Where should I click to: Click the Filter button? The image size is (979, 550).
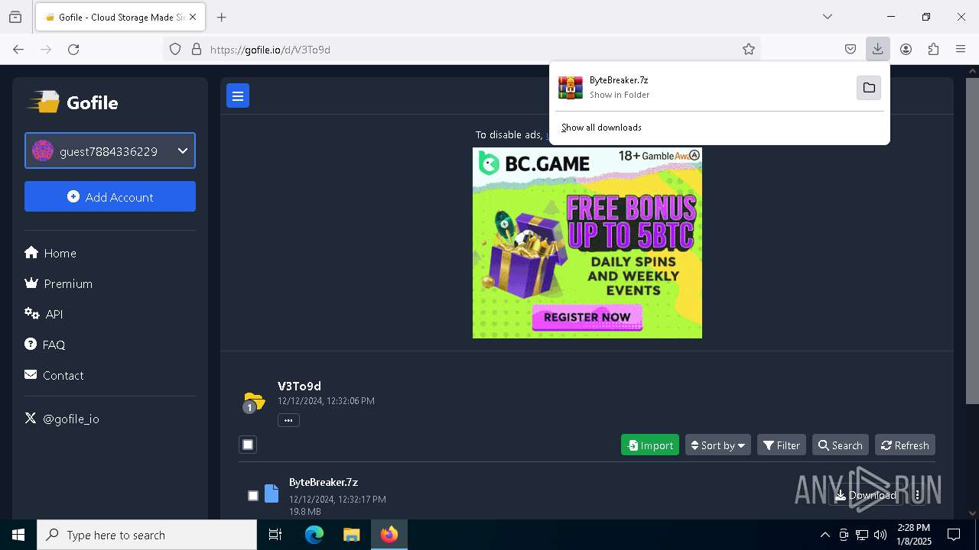(x=782, y=445)
